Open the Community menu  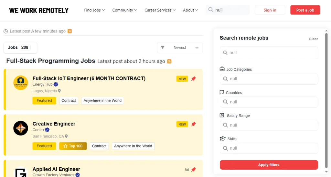coord(124,10)
